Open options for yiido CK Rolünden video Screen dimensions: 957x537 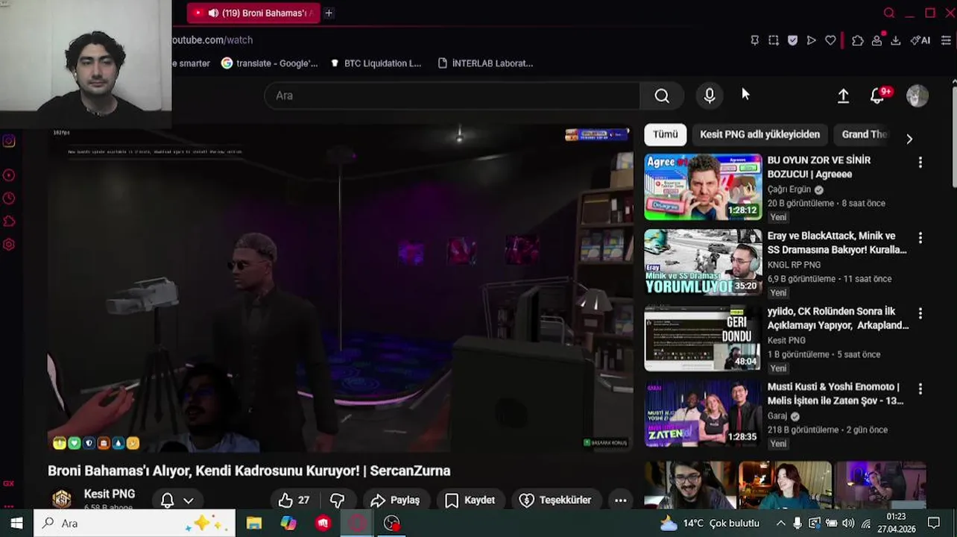920,313
